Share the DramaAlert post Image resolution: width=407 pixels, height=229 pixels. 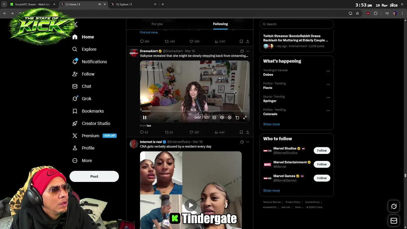(x=248, y=132)
